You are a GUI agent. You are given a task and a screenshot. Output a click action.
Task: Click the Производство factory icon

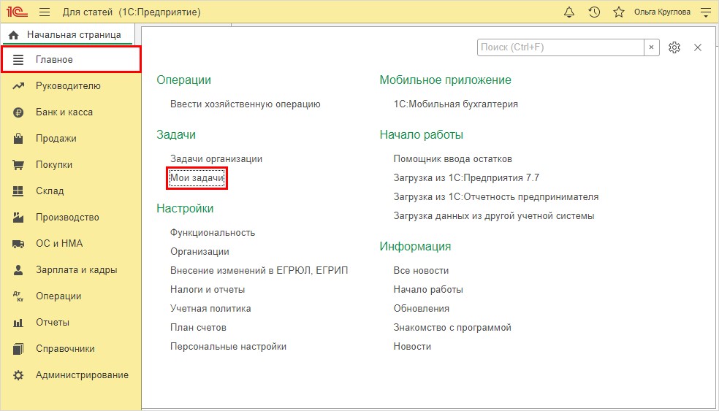click(18, 218)
